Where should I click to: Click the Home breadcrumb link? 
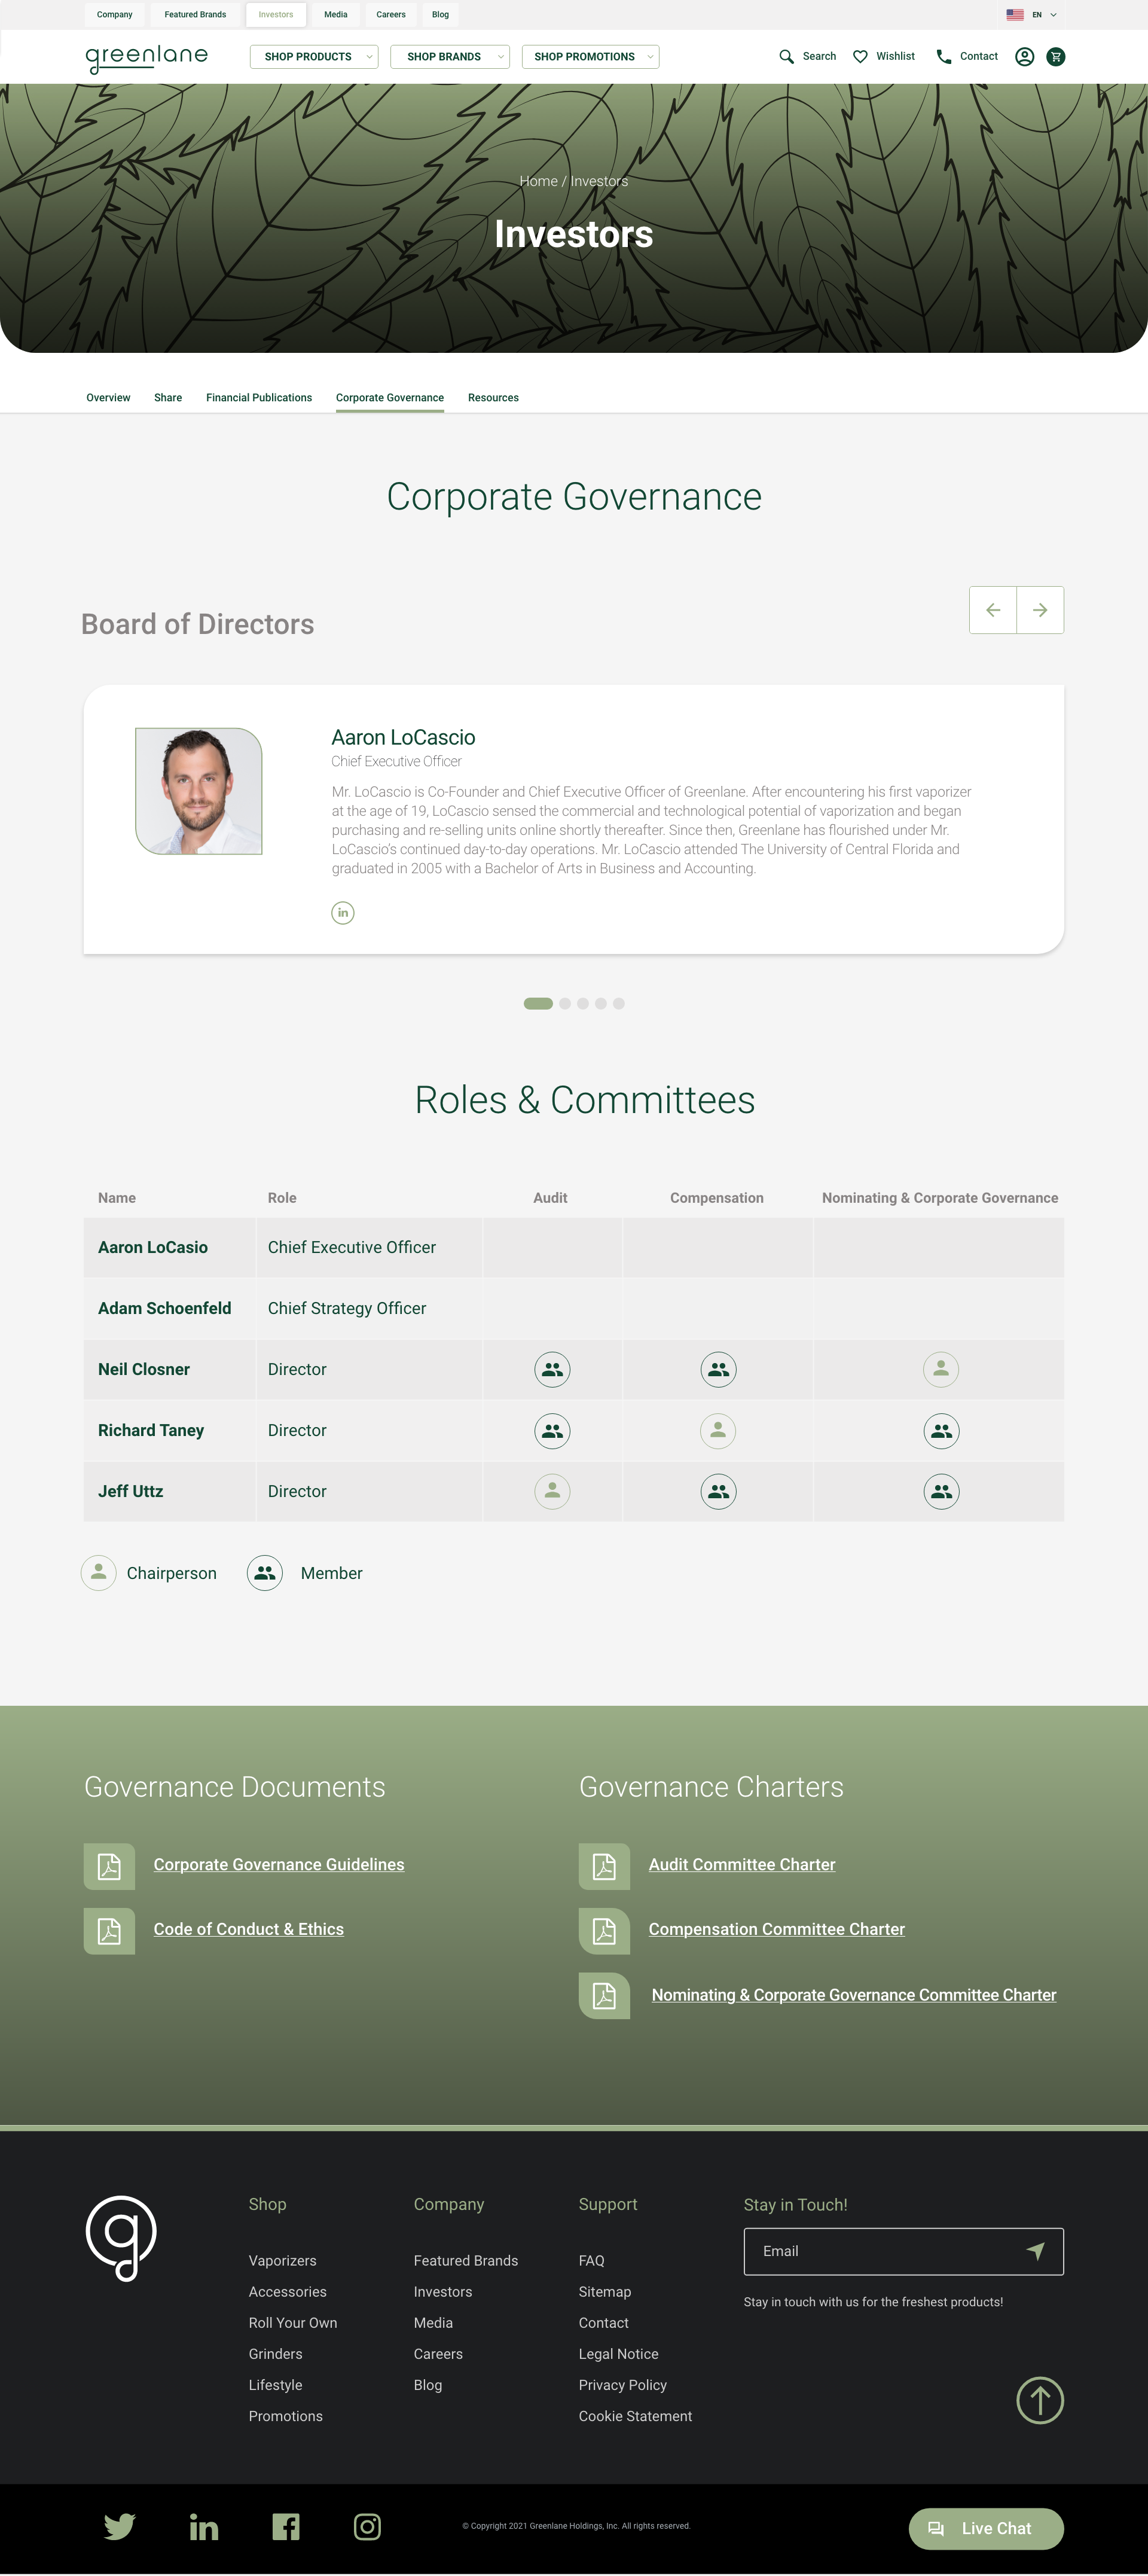pyautogui.click(x=538, y=181)
